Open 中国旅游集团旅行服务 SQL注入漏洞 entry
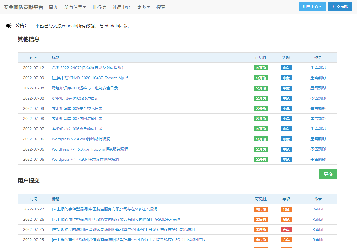The height and width of the screenshot is (249, 357). (x=116, y=219)
